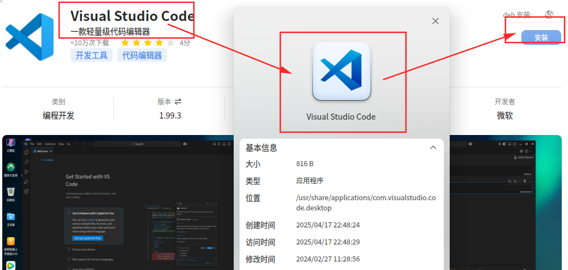This screenshot has height=270, width=568.
Task: Click the trash delete cell icon in right screenshot
Action: [x=525, y=181]
